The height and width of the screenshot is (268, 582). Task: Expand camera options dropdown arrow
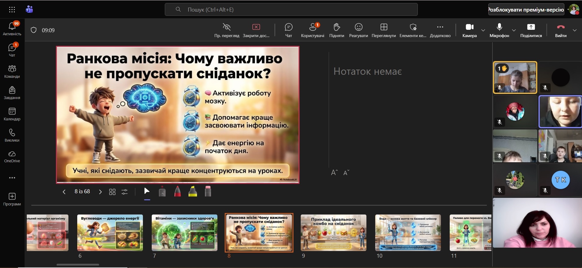pos(483,30)
